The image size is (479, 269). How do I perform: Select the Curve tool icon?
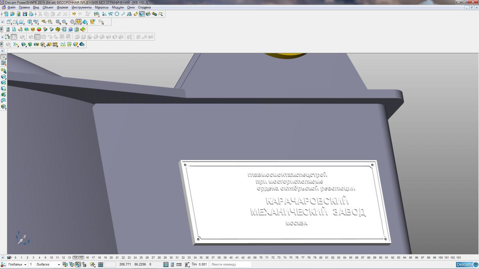(123, 14)
